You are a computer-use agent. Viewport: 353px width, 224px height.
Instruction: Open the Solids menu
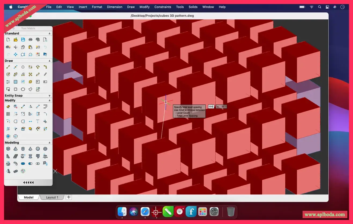[x=193, y=7]
